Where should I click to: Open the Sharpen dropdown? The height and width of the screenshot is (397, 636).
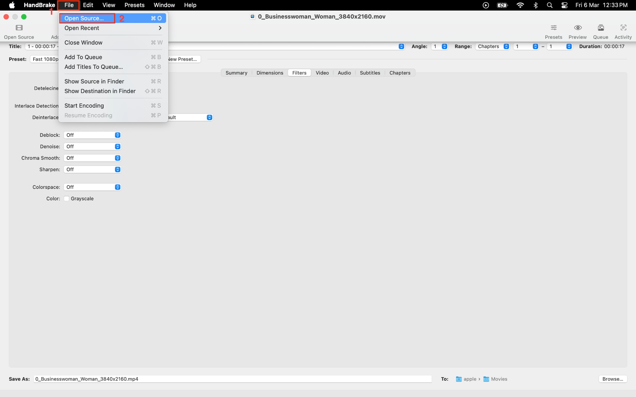(x=92, y=169)
